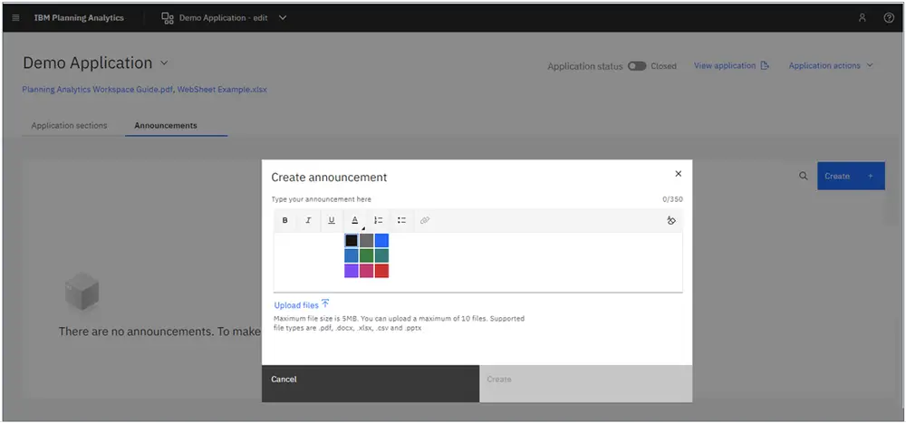Insert a bulleted list

coord(401,220)
